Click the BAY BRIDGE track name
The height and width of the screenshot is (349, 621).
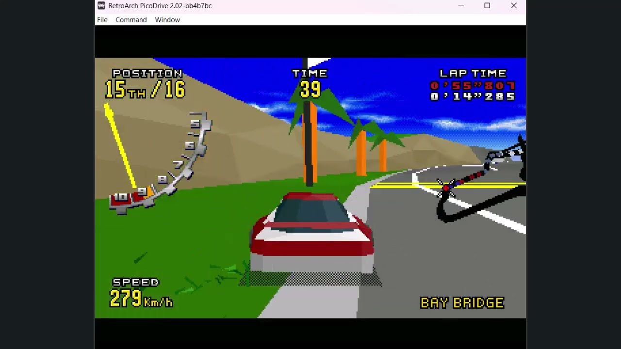(462, 303)
